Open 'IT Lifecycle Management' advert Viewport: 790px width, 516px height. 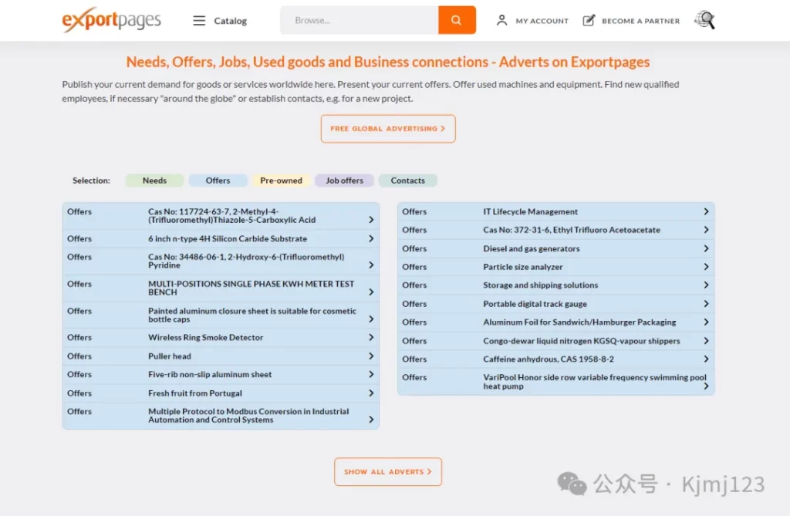click(x=530, y=211)
